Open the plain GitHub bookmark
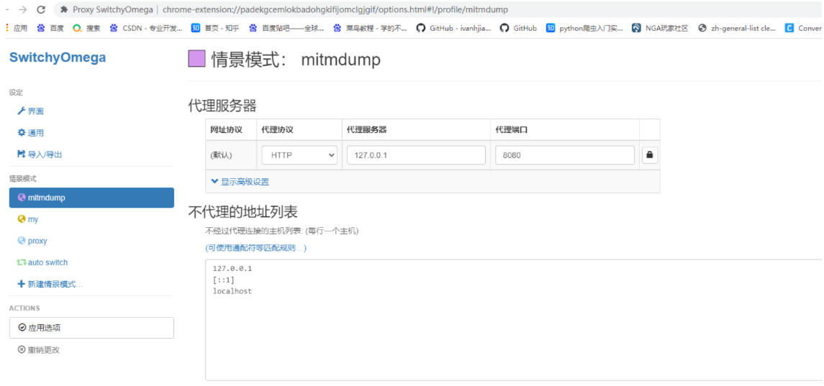 518,28
